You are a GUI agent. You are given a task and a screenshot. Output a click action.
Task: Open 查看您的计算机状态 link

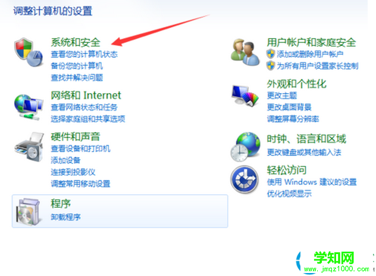pos(84,54)
